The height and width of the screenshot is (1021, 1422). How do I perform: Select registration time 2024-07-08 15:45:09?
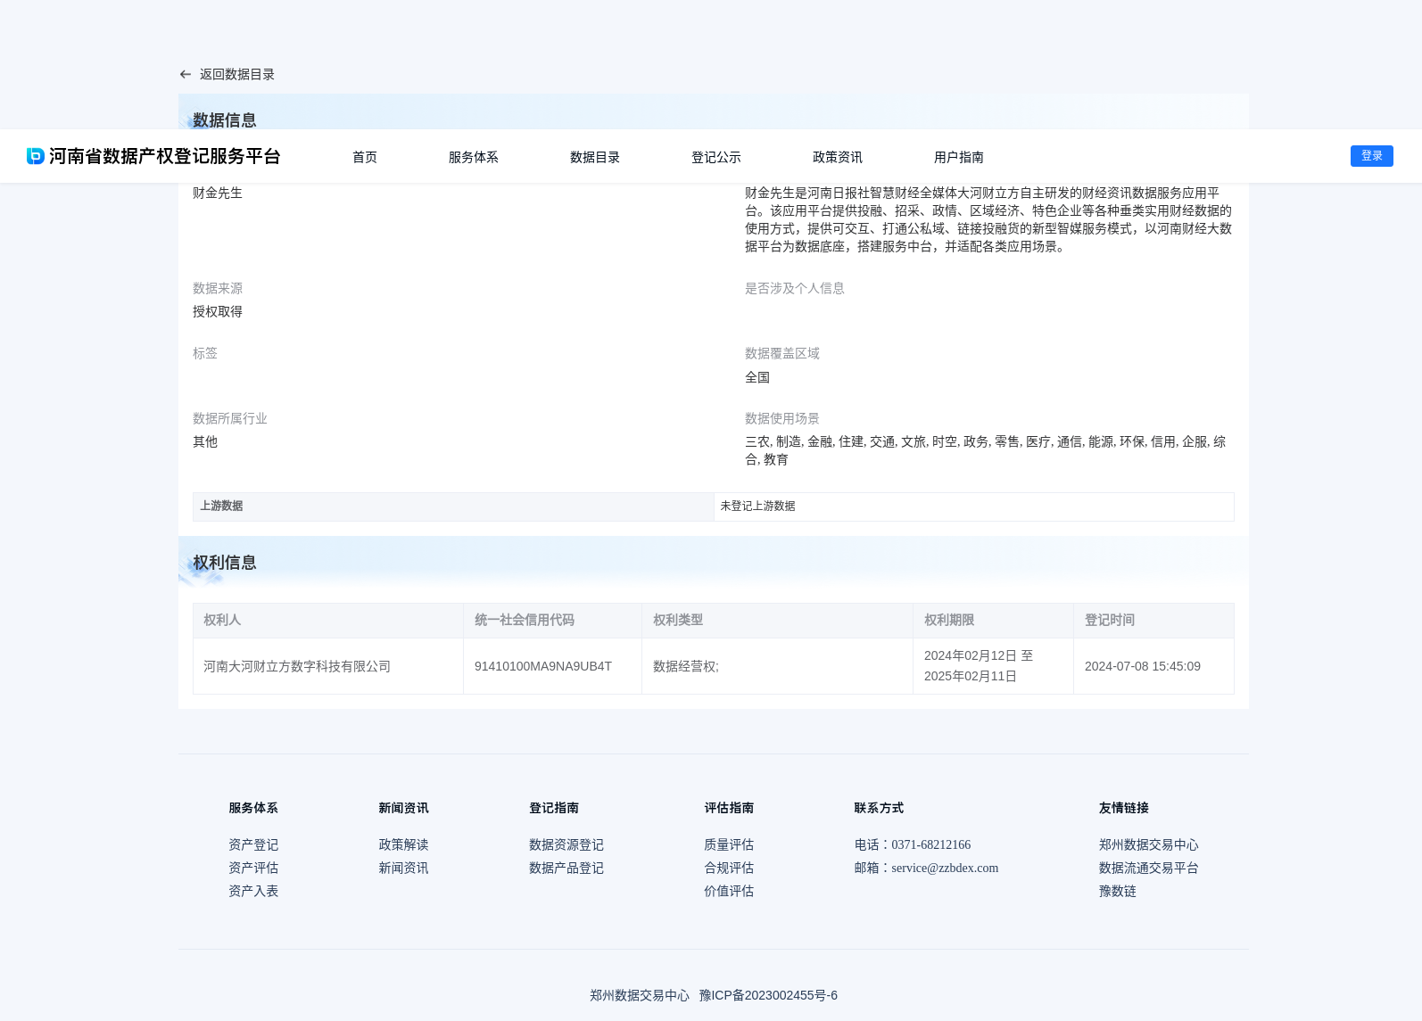pyautogui.click(x=1143, y=666)
